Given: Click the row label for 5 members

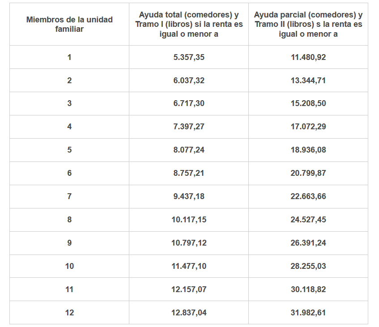Looking at the screenshot, I should [x=69, y=150].
